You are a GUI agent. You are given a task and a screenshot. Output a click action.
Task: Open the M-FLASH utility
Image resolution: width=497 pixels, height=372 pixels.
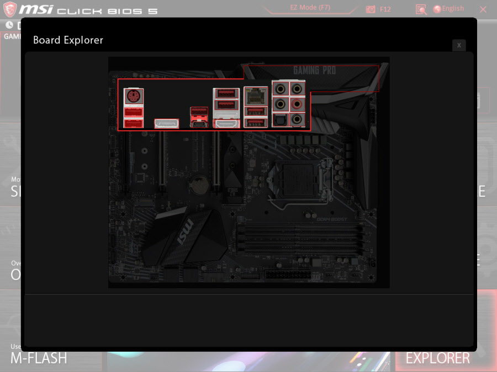point(39,357)
